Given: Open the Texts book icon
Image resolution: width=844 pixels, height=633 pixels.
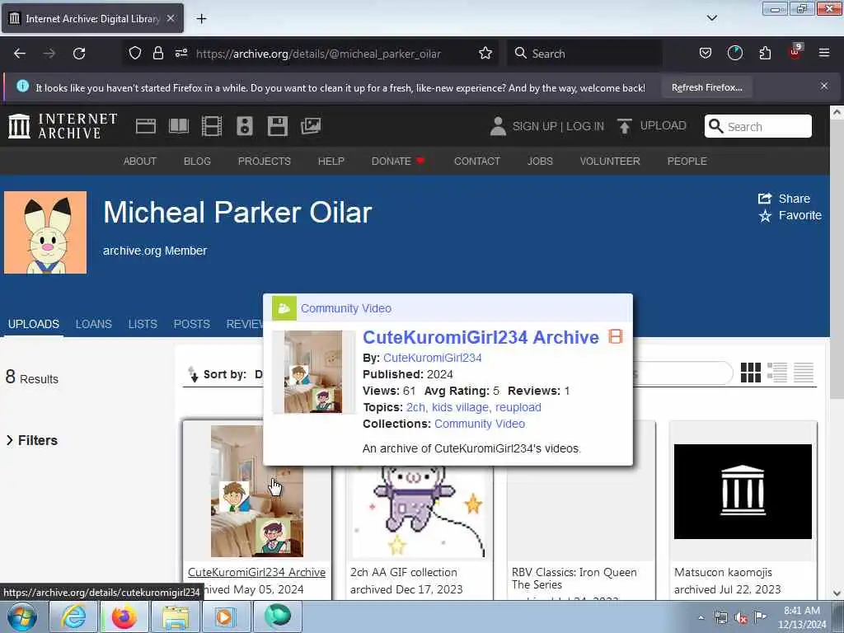Looking at the screenshot, I should (179, 126).
